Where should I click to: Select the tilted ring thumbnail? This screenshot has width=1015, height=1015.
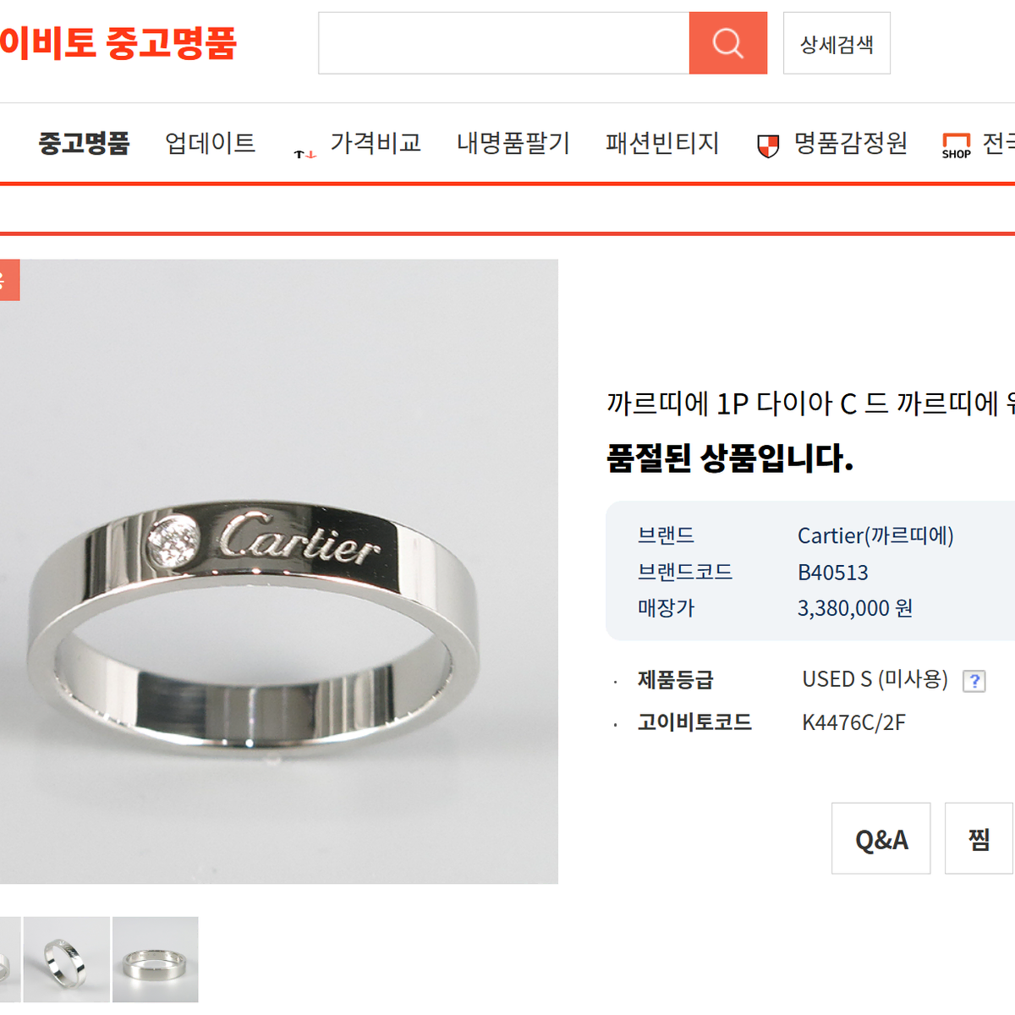pos(67,959)
